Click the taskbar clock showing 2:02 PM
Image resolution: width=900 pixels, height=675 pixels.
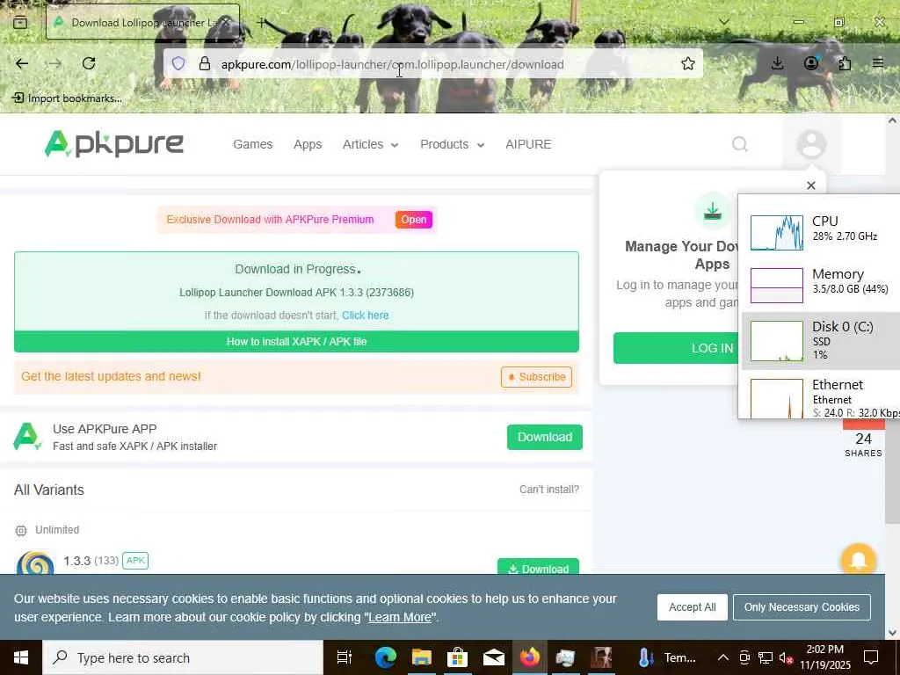coord(824,657)
